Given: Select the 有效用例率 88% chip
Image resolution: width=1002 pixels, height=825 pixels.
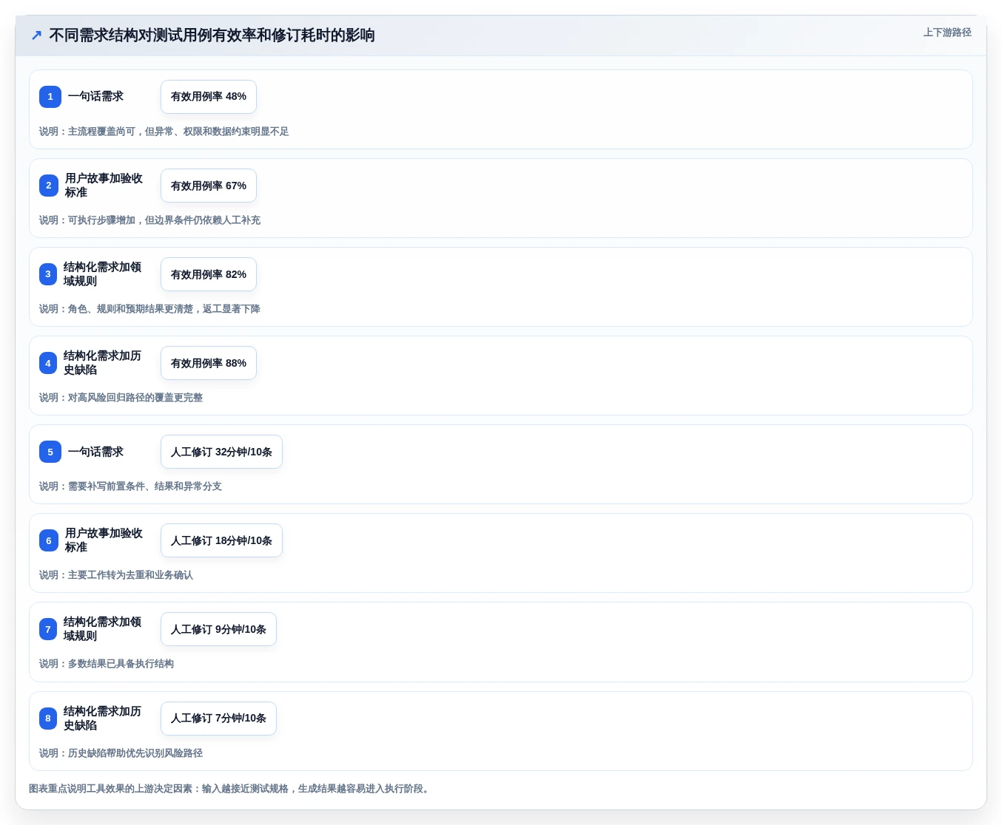Looking at the screenshot, I should click(x=209, y=363).
